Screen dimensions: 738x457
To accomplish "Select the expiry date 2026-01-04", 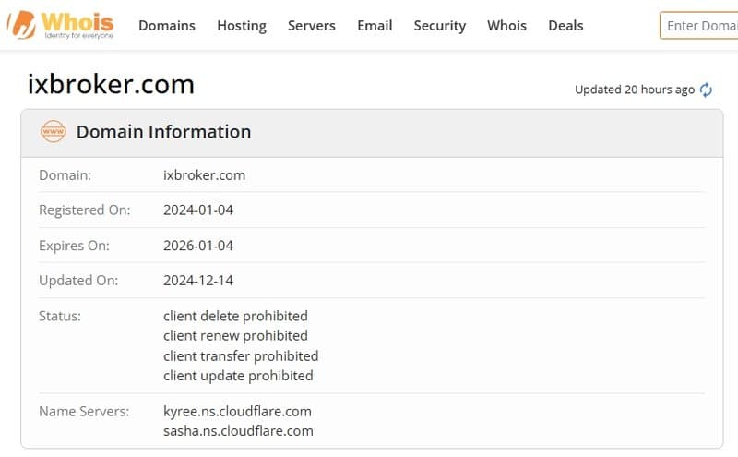I will tap(198, 246).
